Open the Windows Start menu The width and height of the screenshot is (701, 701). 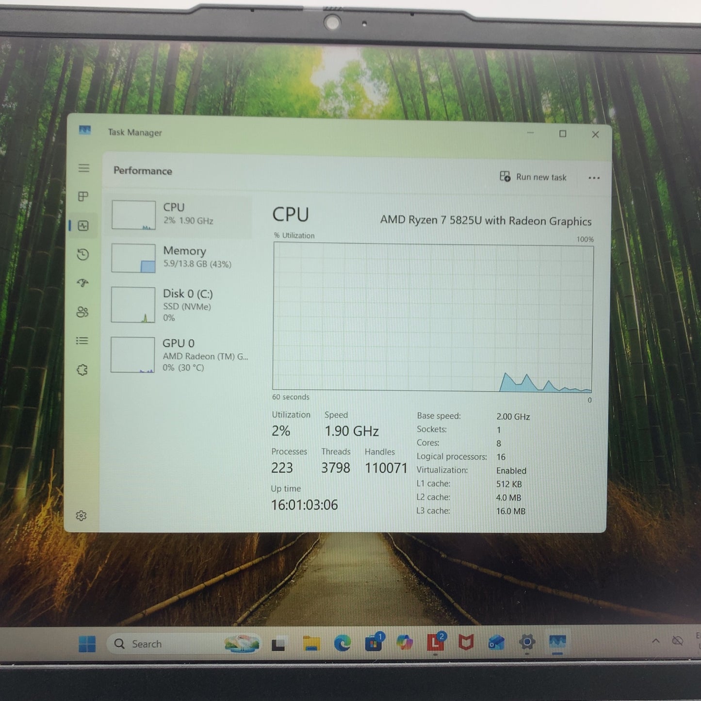click(87, 644)
